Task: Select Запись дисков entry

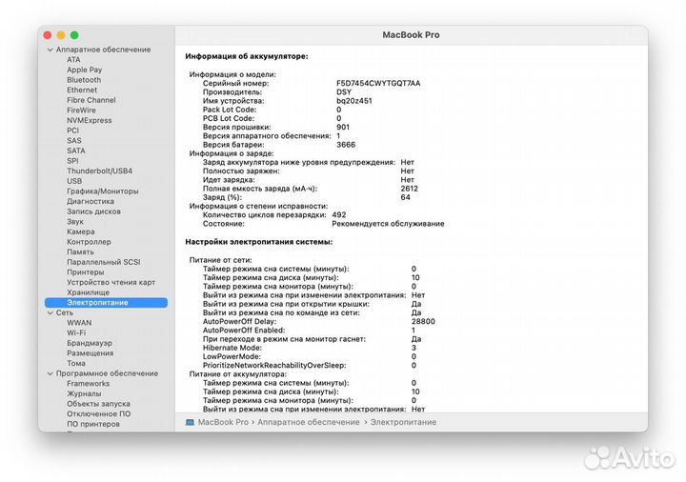Action: click(93, 211)
